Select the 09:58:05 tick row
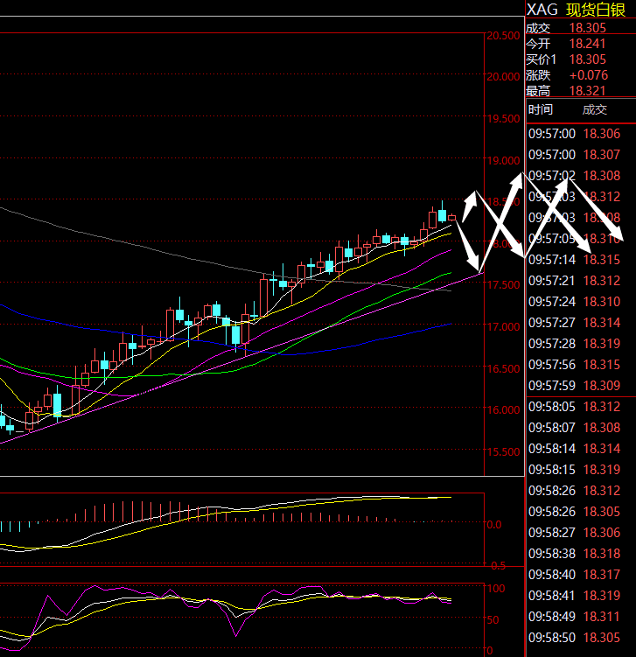 (581, 406)
